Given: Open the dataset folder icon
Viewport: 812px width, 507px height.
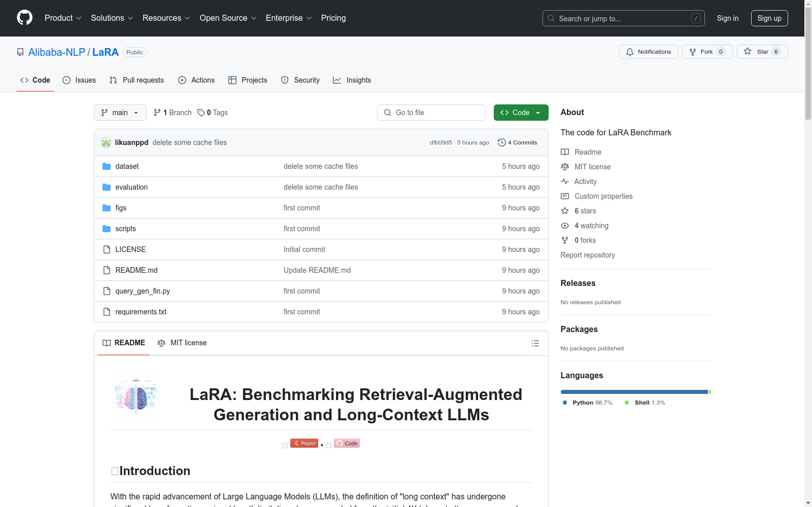Looking at the screenshot, I should click(107, 166).
